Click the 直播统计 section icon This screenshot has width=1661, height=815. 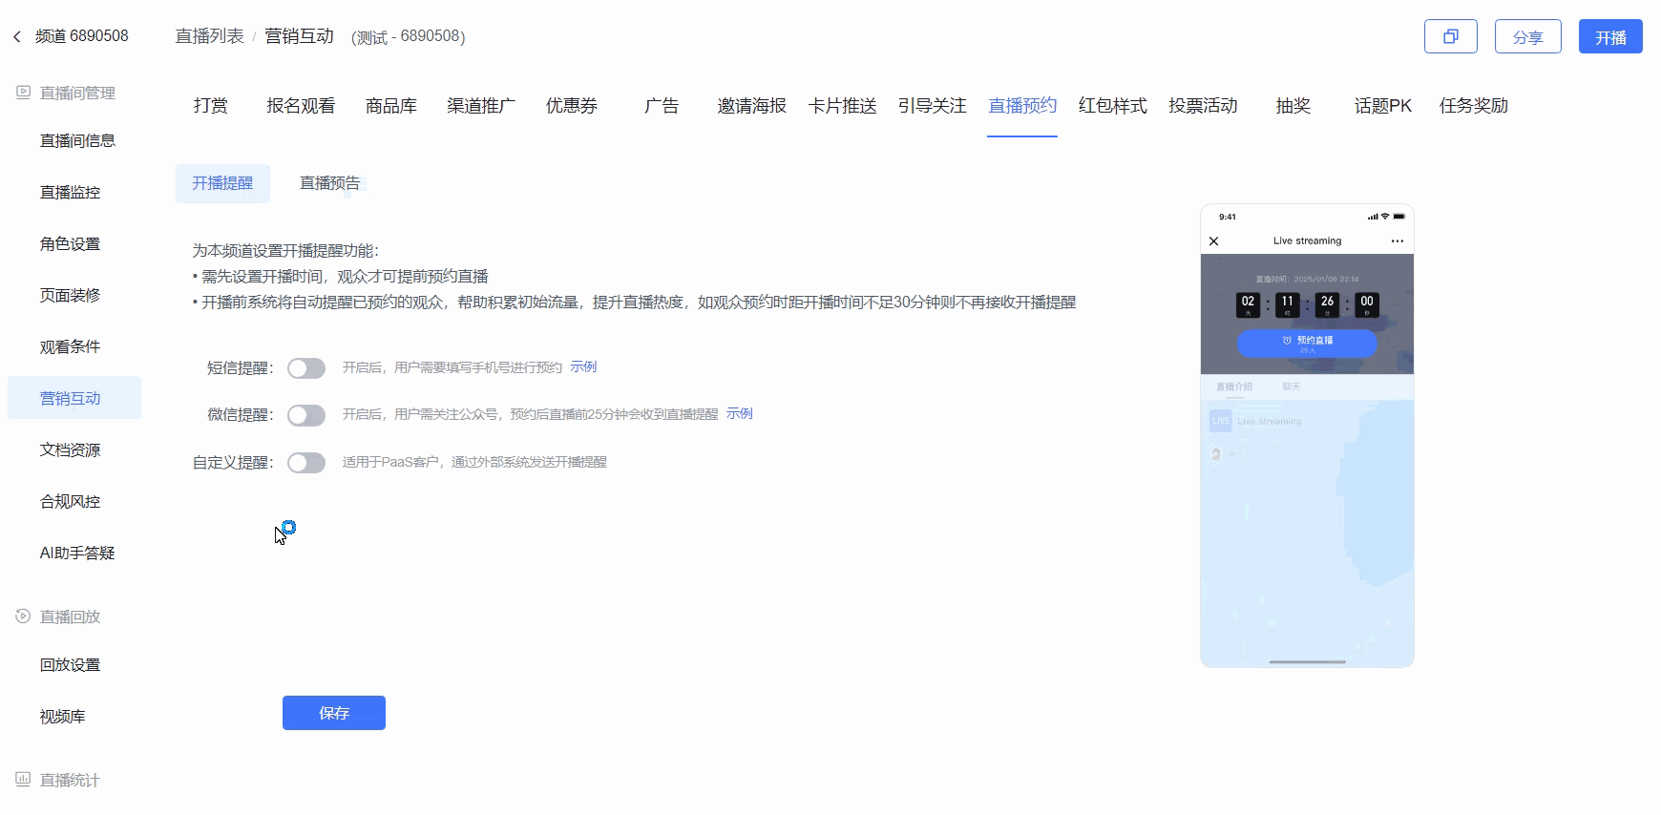point(23,780)
